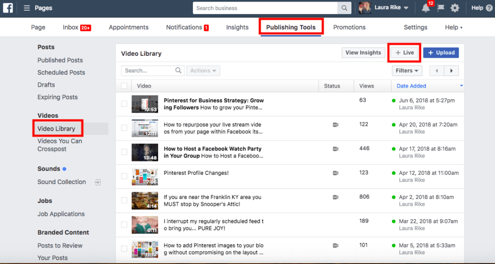The image size is (495, 264).
Task: Open Posts to Review in sidebar
Action: [60, 245]
